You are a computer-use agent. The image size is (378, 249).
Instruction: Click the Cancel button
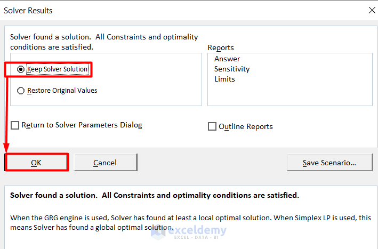pos(105,163)
